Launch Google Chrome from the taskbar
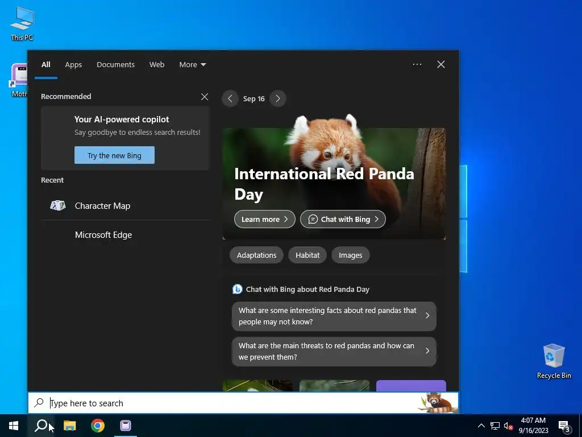This screenshot has height=437, width=582. [x=98, y=426]
